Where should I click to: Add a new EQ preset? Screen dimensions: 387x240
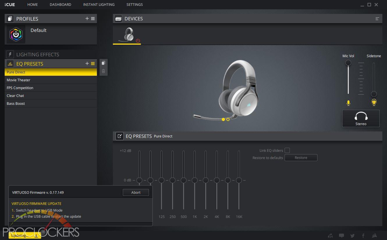pos(87,64)
